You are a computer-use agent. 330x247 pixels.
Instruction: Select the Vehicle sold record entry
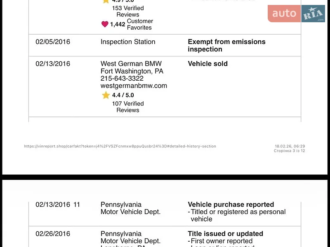pos(208,64)
